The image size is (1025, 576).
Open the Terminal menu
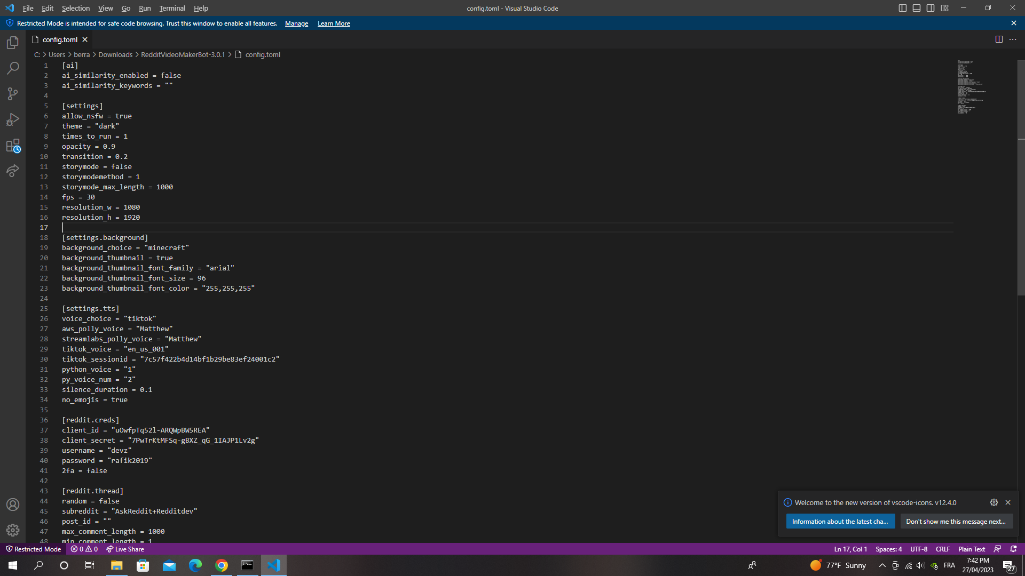pyautogui.click(x=172, y=8)
